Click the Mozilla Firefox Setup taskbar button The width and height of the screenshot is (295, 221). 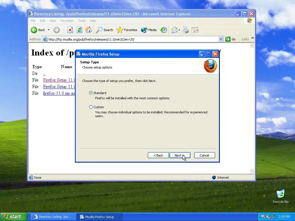(100, 217)
